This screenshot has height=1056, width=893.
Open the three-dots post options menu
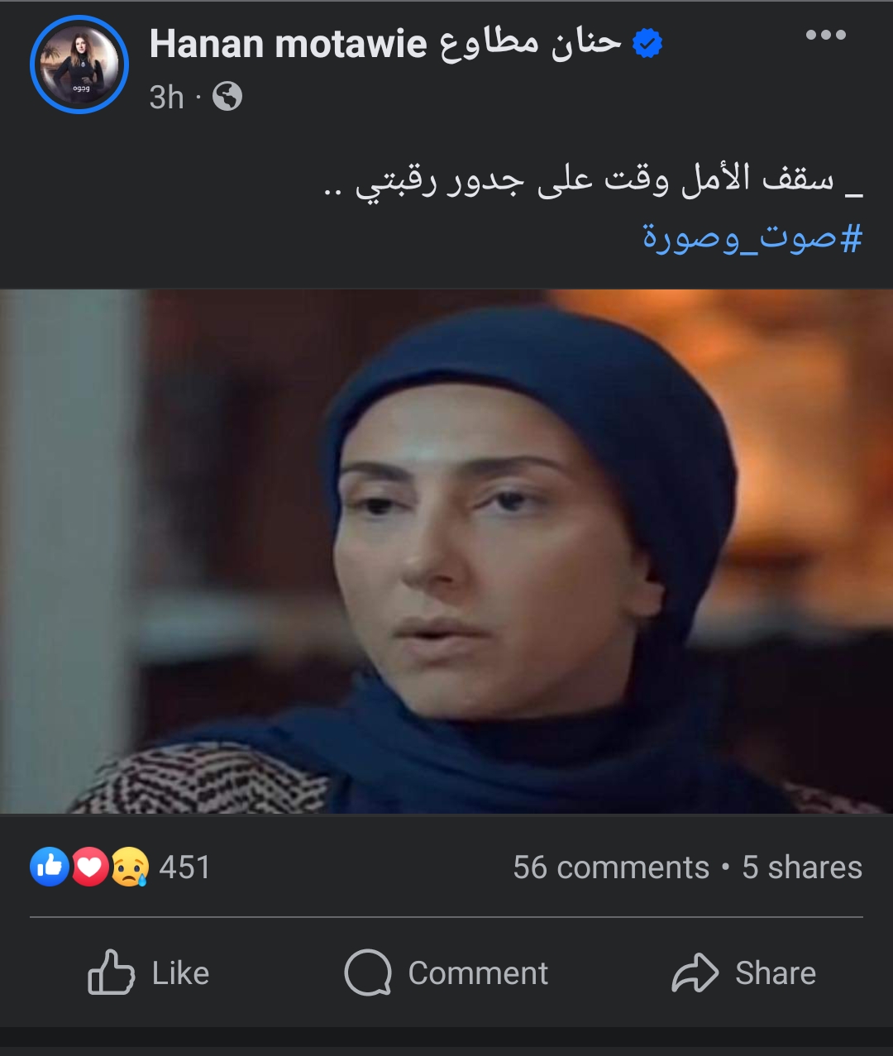coord(825,35)
